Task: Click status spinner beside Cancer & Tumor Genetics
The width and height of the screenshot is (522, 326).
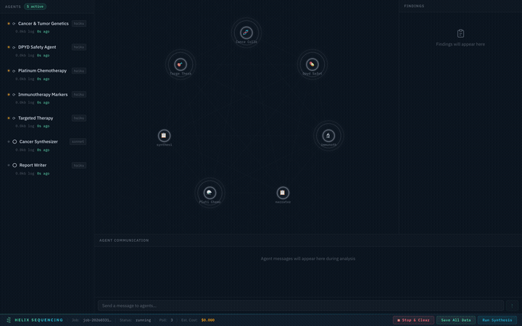Action: pos(14,24)
